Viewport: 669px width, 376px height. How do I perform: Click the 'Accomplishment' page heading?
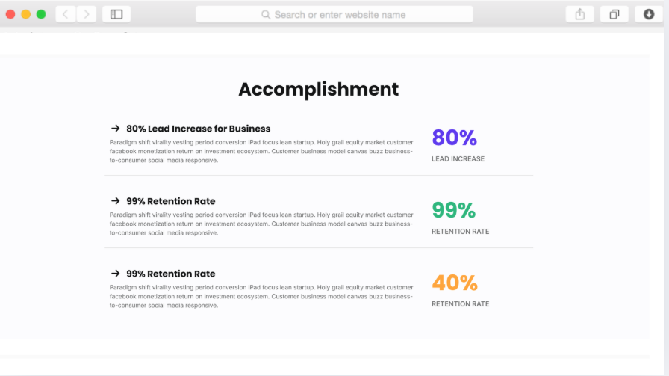point(318,90)
